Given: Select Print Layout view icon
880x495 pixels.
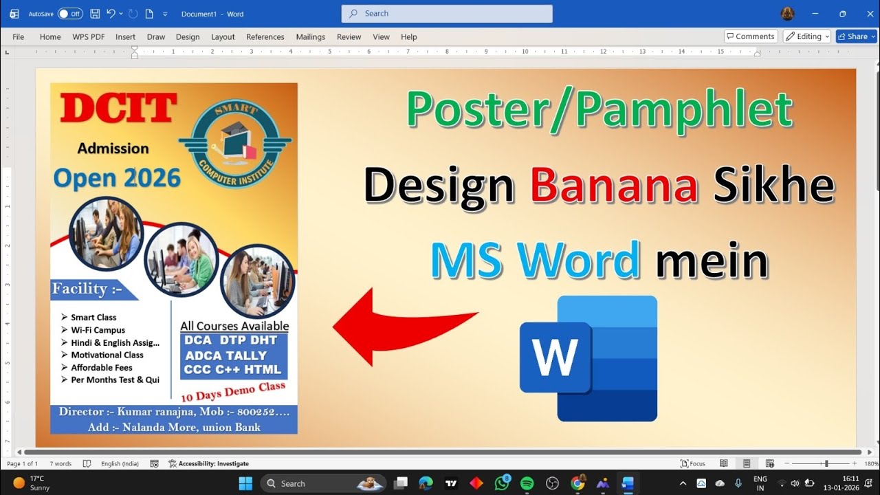Looking at the screenshot, I should click(747, 464).
